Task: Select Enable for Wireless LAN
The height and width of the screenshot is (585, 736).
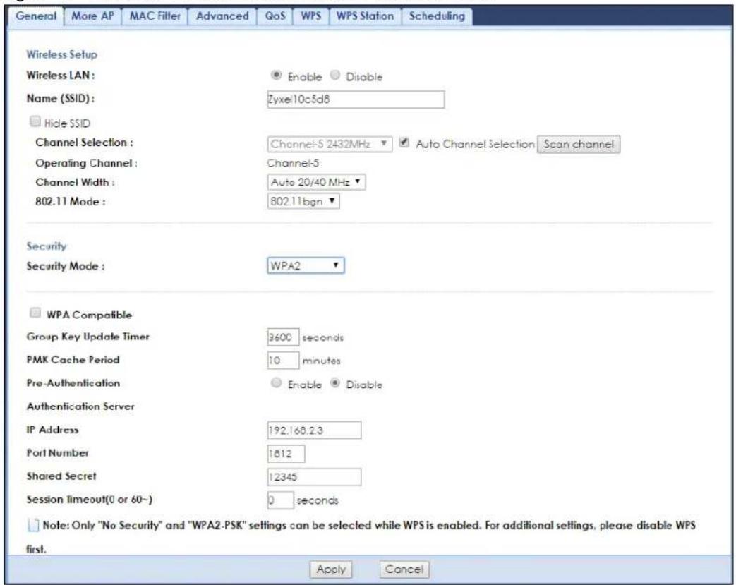Action: click(x=277, y=75)
